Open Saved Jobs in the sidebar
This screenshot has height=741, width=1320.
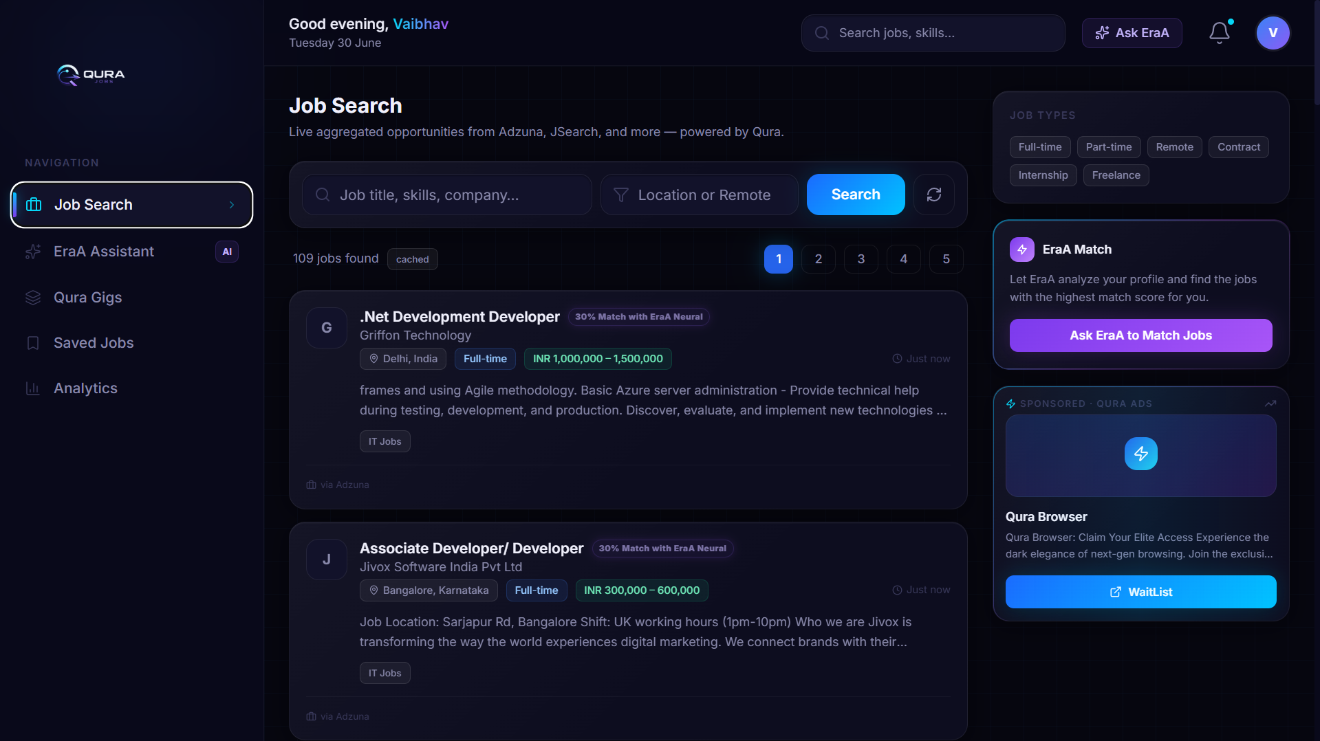131,343
